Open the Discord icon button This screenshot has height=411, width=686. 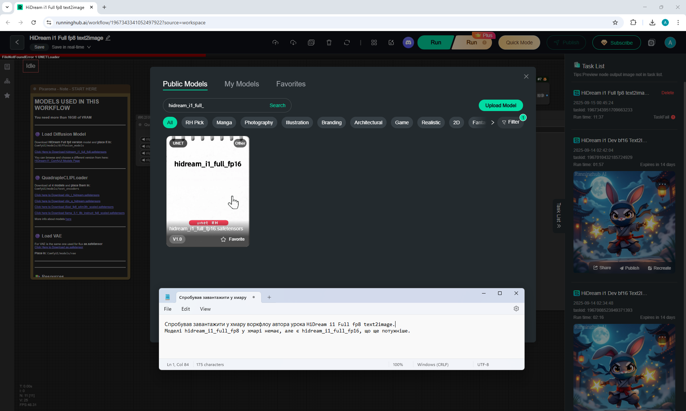coord(408,42)
